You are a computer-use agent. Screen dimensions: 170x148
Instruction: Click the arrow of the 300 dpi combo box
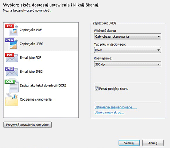click(159, 64)
